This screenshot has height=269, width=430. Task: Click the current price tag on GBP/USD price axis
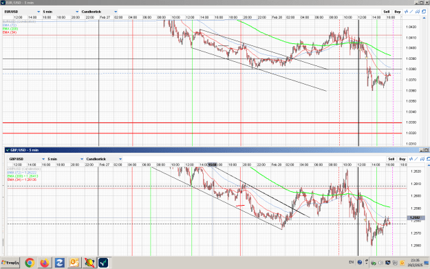pyautogui.click(x=416, y=217)
